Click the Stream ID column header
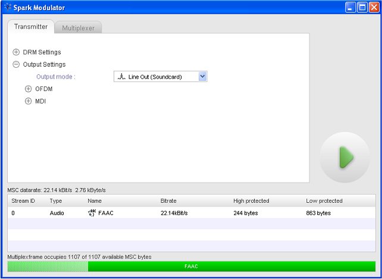The width and height of the screenshot is (382, 279). [x=24, y=201]
